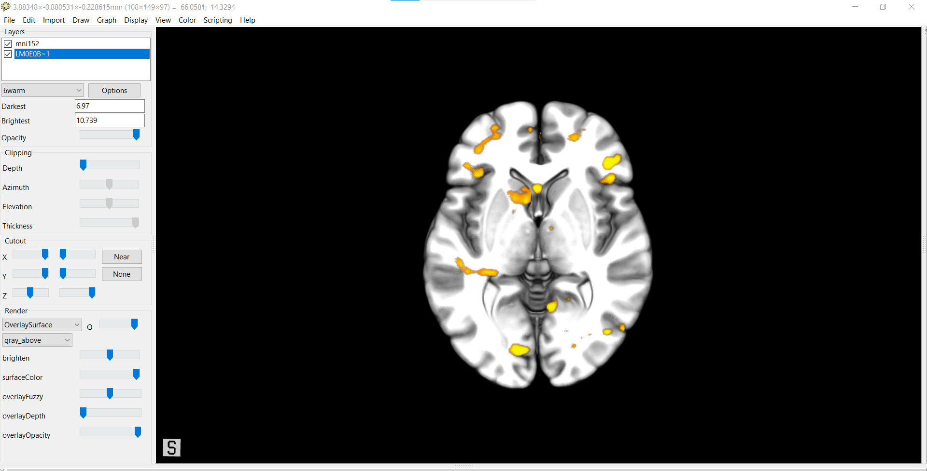Viewport: 927px width, 471px height.
Task: Select the LM0E0B~1 layer row
Action: 81,54
